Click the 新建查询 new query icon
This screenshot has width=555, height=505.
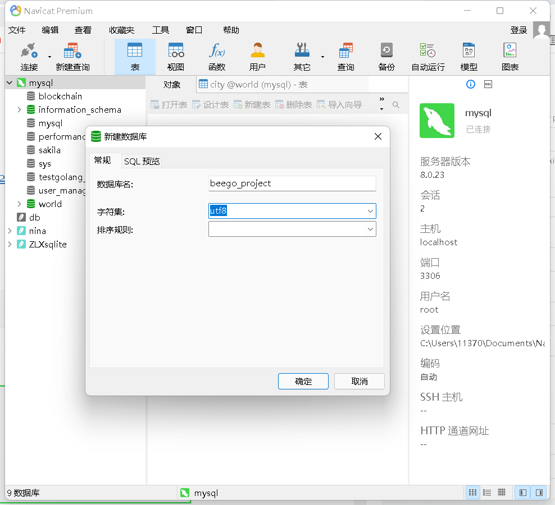72,57
